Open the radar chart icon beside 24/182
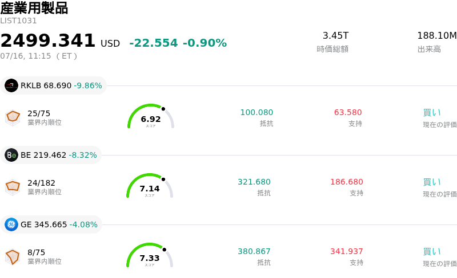The image size is (457, 278). 13,187
